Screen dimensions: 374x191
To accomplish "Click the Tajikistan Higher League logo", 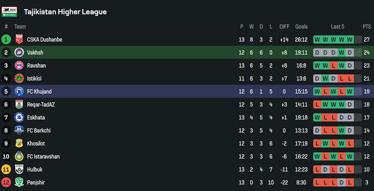I will 9,12.
